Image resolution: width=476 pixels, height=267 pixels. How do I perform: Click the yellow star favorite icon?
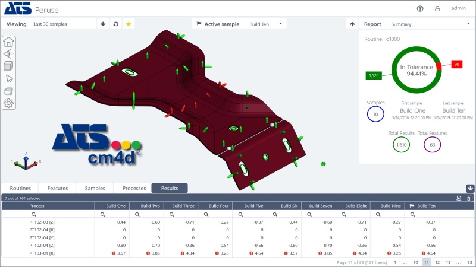(128, 24)
